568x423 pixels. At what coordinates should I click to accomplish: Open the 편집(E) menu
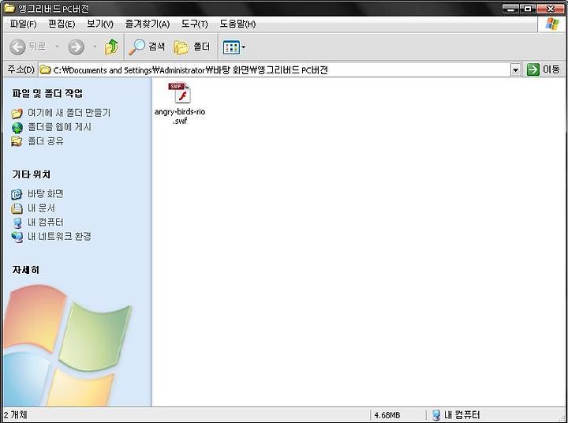(62, 24)
